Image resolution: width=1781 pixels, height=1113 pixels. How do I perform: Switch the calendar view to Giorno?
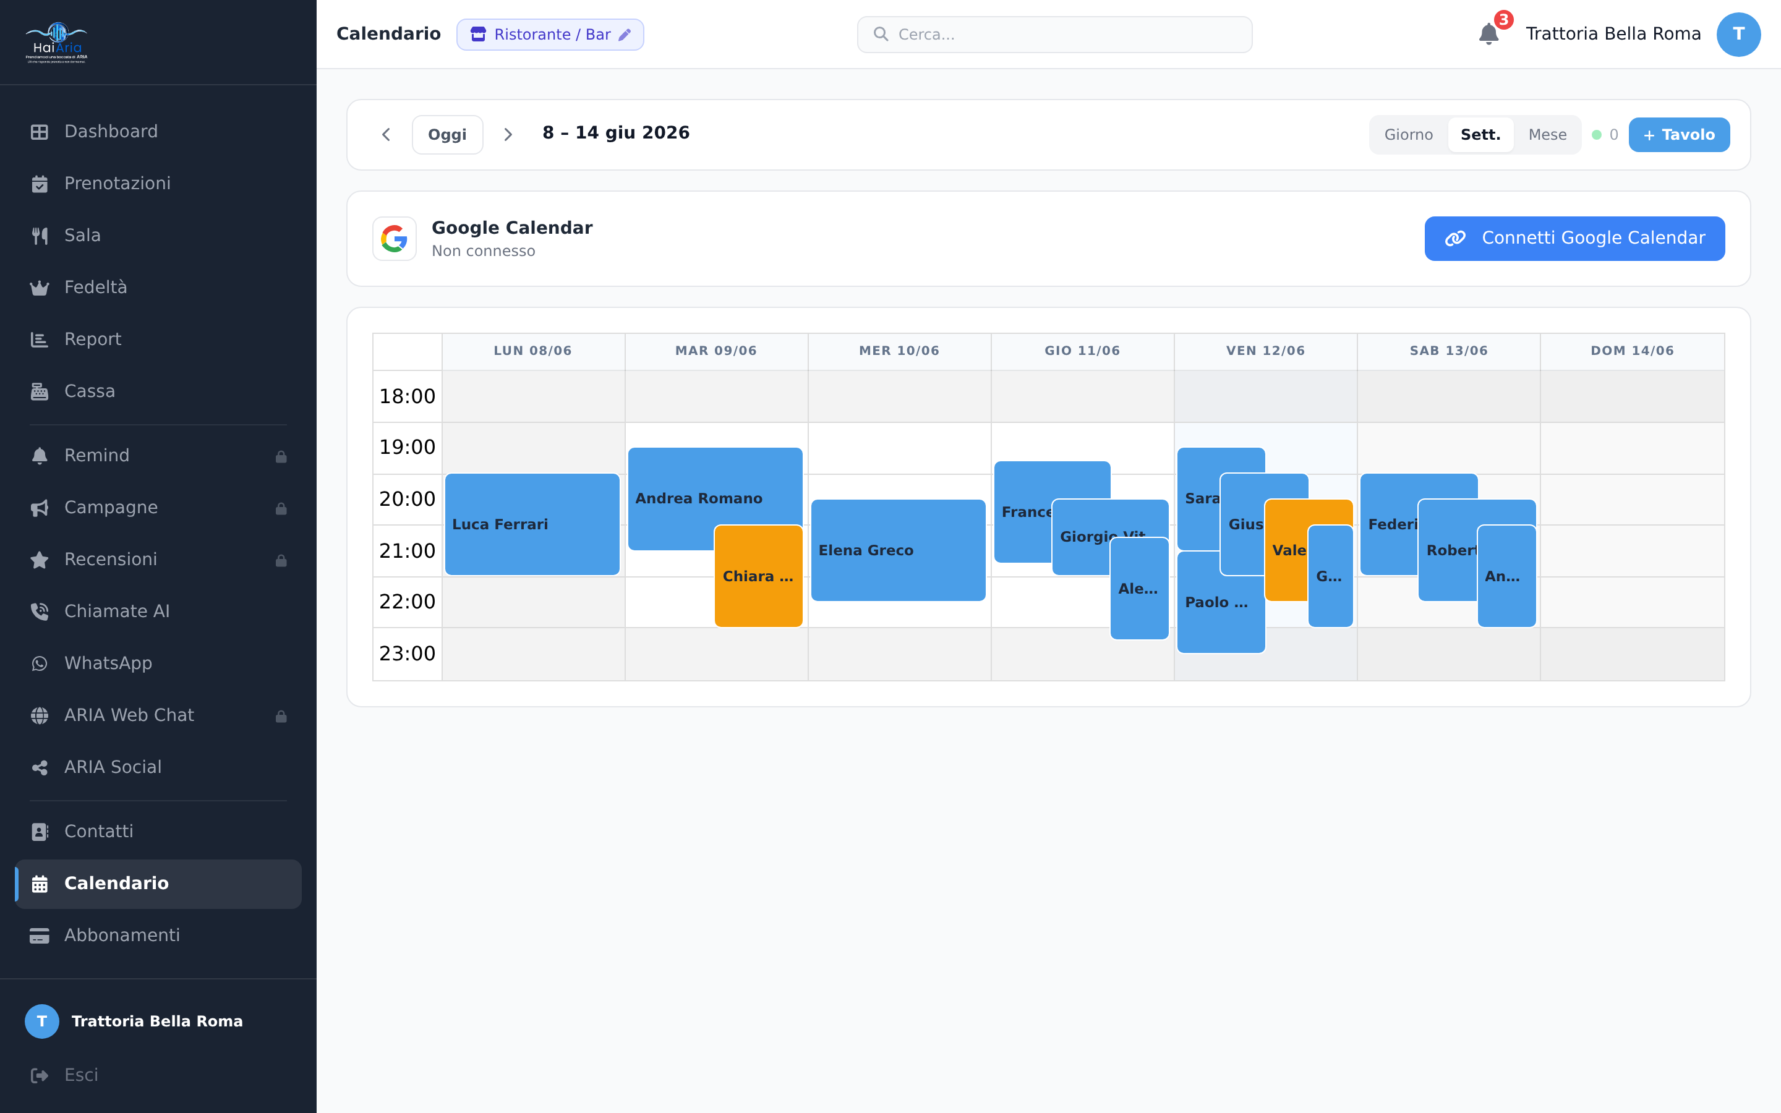[1408, 135]
